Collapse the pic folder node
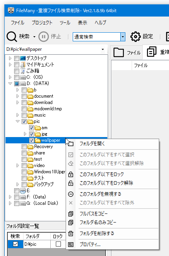 pos(18,121)
